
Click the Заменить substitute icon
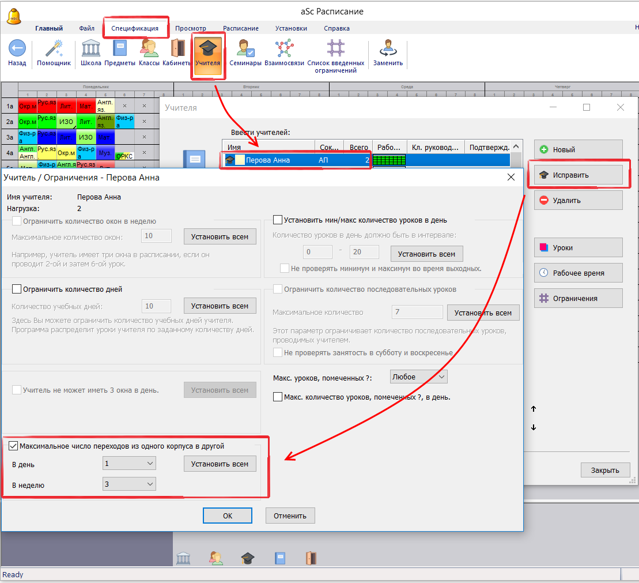388,48
